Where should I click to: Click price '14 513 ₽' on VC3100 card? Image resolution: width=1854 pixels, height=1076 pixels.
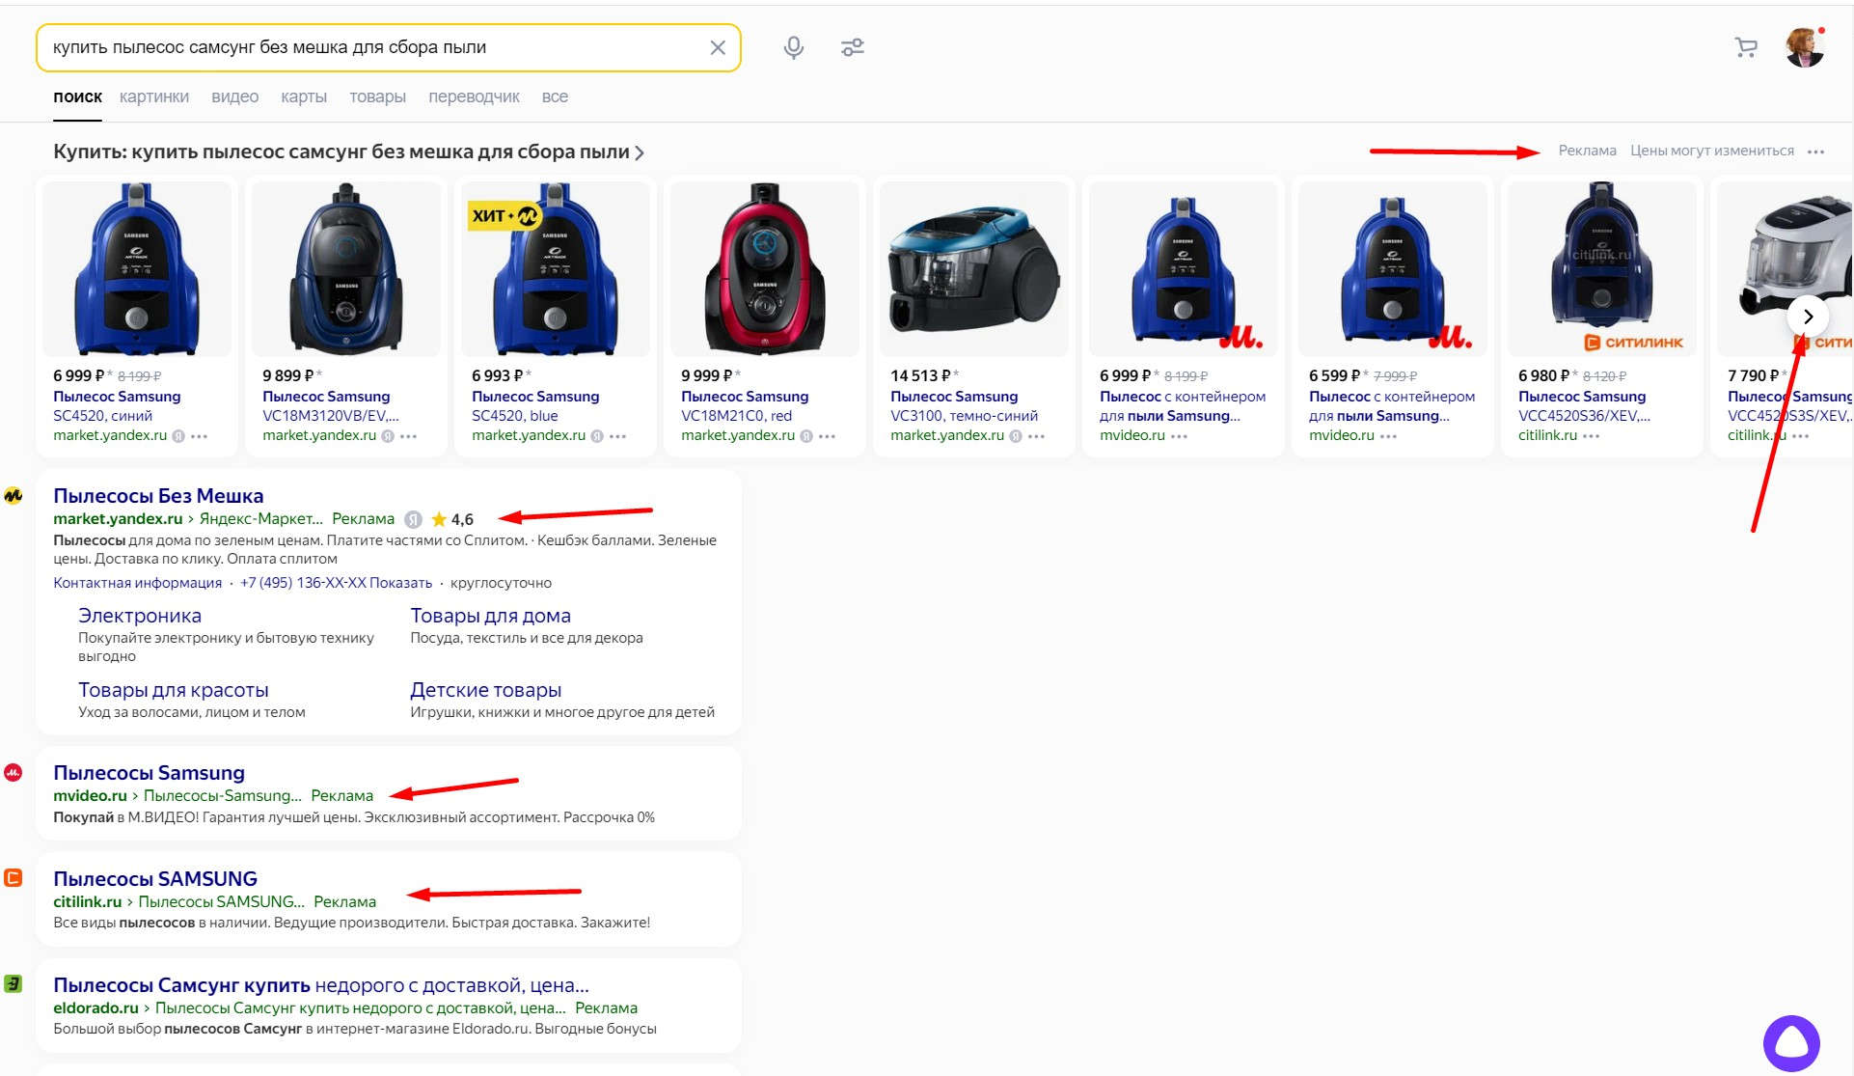tap(920, 375)
